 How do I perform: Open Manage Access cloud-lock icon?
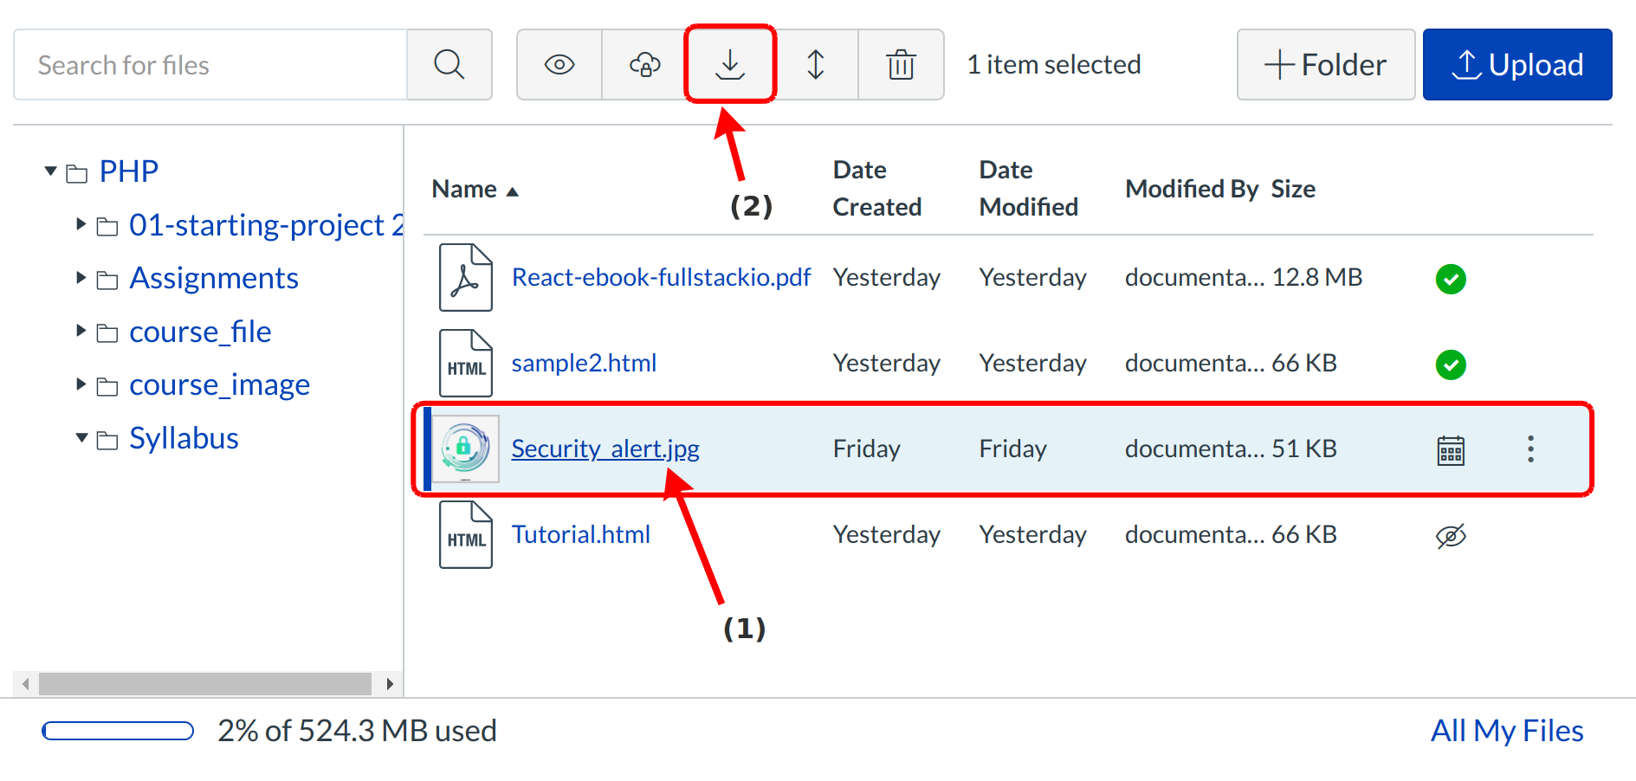click(x=644, y=65)
